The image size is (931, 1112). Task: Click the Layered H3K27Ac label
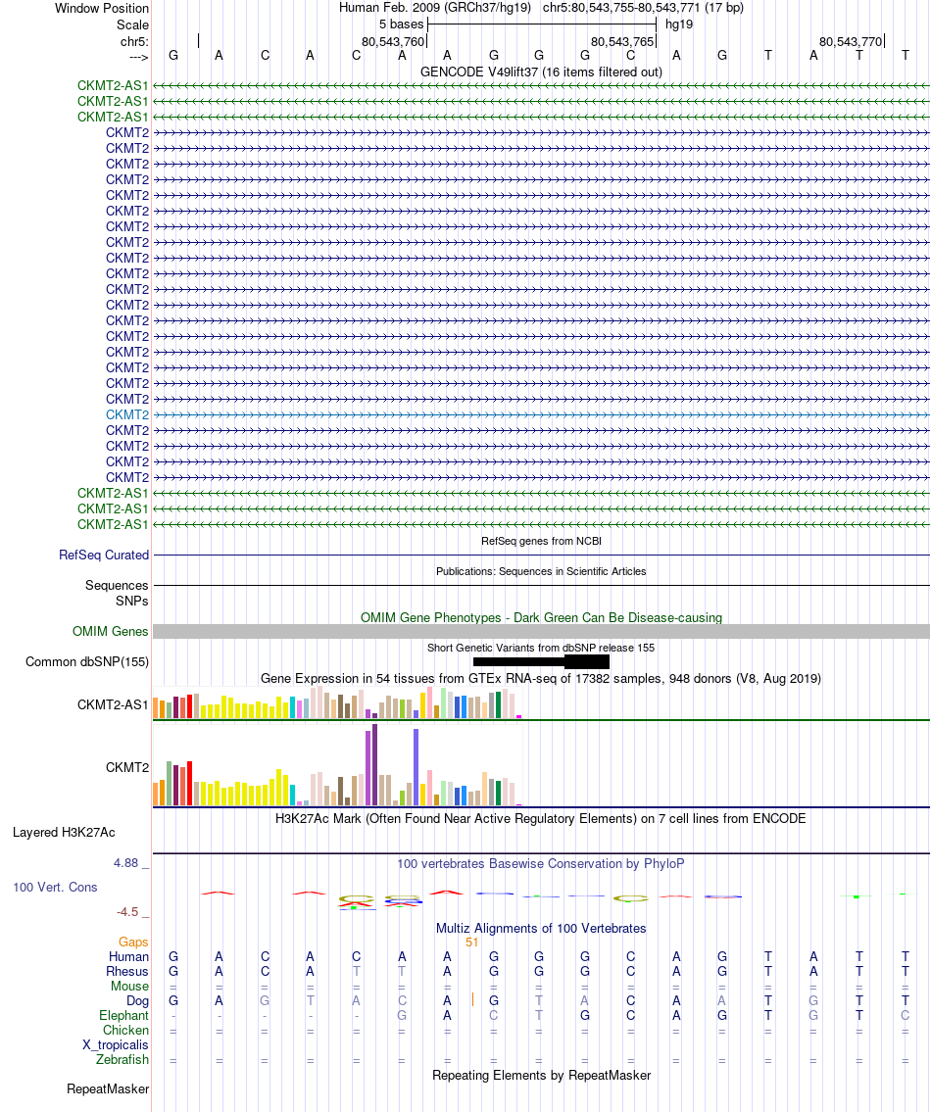(x=64, y=833)
